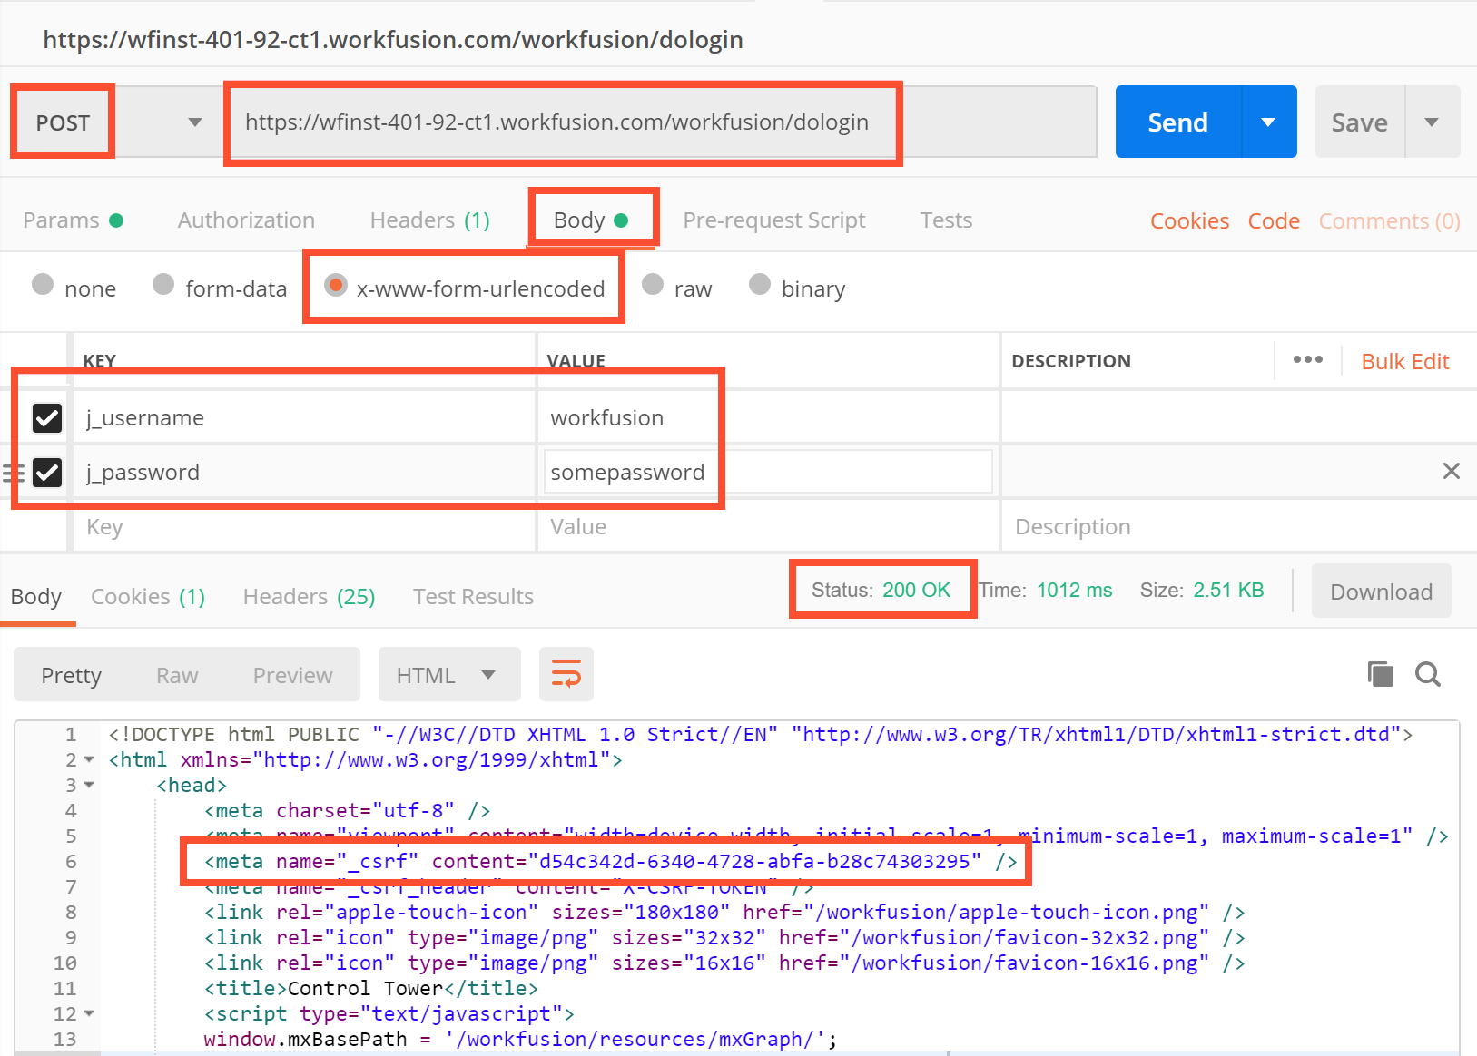Click the Download response button
1477x1056 pixels.
1381,592
